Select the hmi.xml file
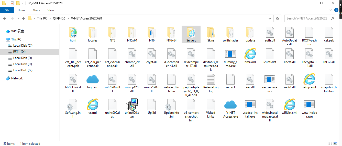Image resolution: width=342 pixels, height=146 pixels. (250, 56)
